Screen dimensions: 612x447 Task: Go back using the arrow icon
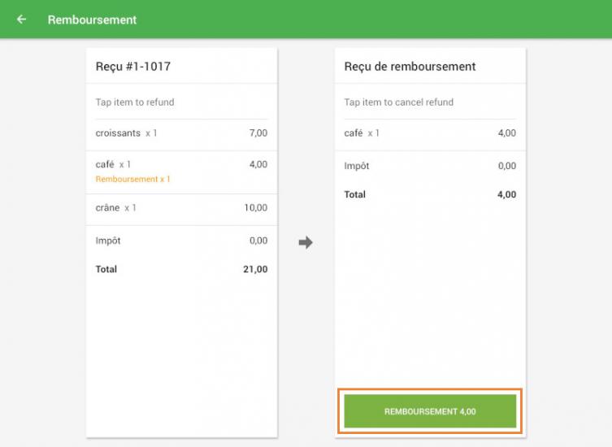pyautogui.click(x=21, y=20)
